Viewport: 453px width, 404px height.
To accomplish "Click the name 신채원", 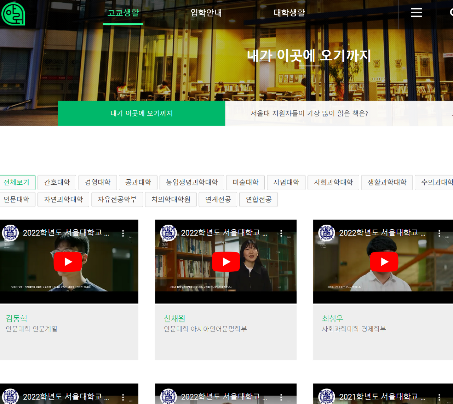I will tap(174, 318).
